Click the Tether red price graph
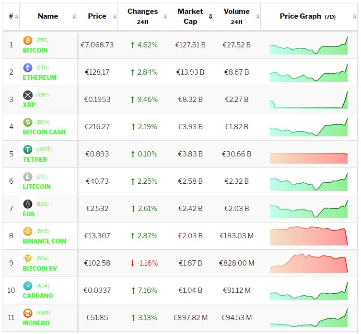The image size is (361, 334). tap(308, 158)
